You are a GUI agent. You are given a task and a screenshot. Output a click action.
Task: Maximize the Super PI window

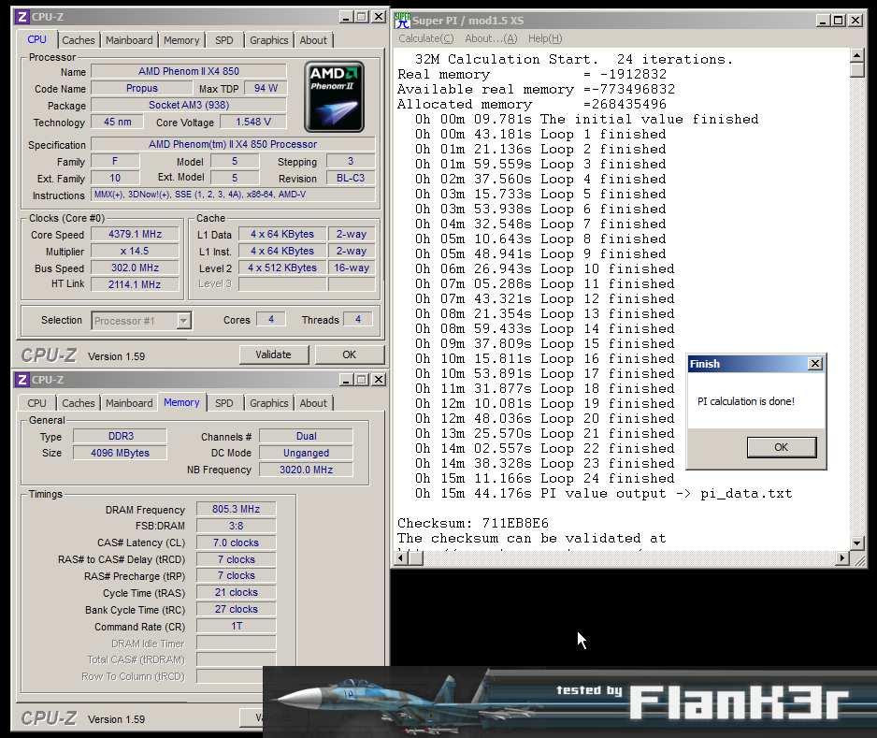pyautogui.click(x=838, y=21)
